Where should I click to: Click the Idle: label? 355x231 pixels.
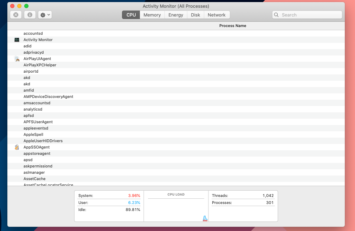pyautogui.click(x=82, y=210)
